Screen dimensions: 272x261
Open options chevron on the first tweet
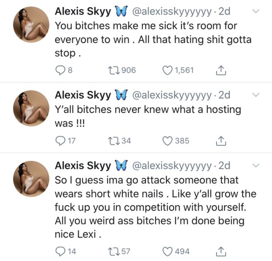[256, 11]
